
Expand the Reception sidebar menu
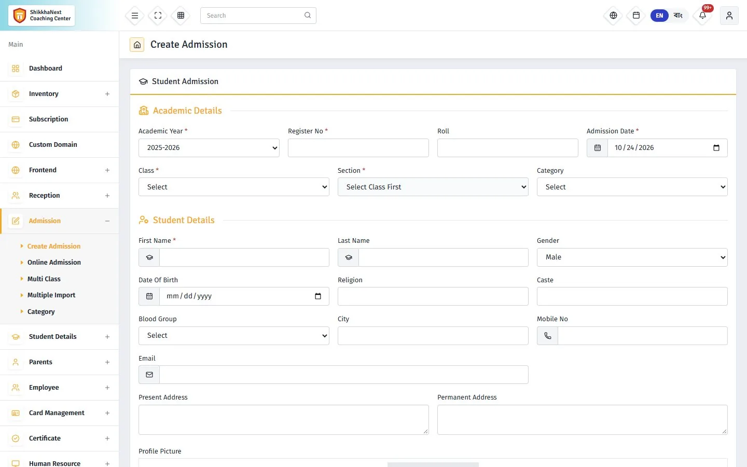(x=60, y=196)
